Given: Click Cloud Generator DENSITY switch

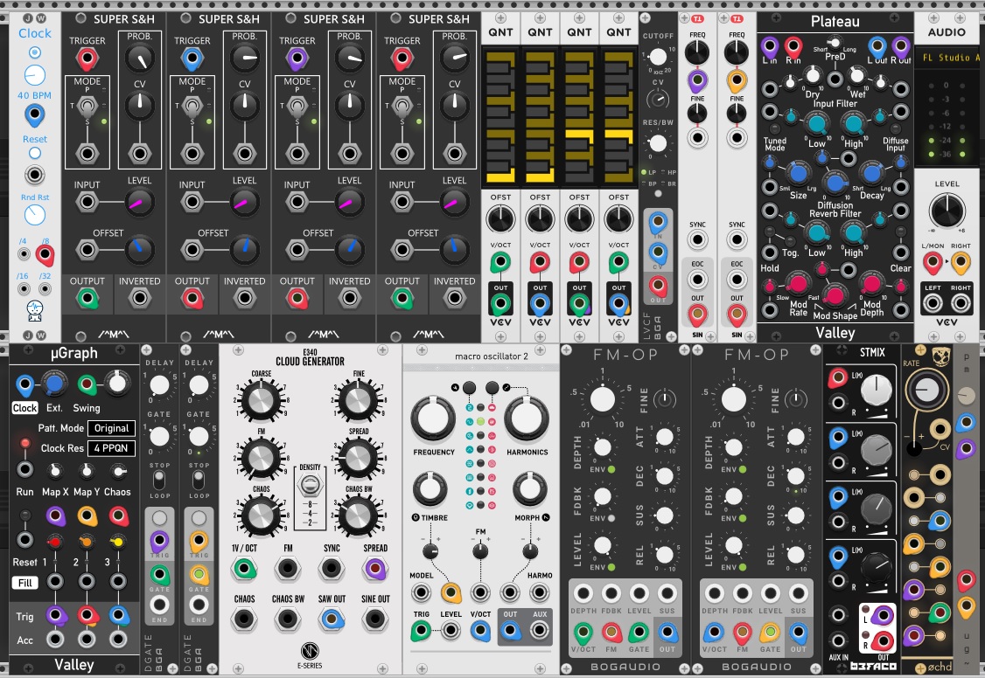Looking at the screenshot, I should click(311, 485).
